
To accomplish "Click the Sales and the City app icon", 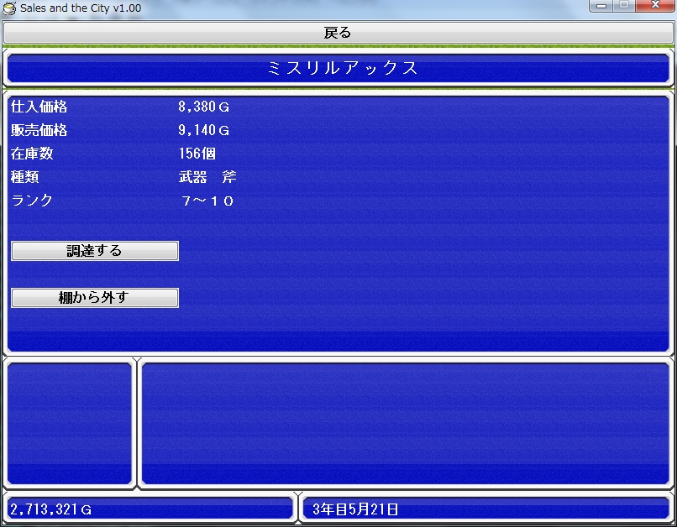I will pos(9,8).
